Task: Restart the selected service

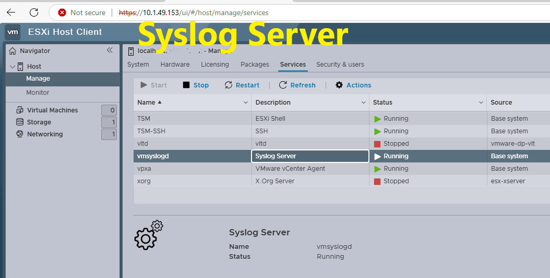Action: coord(242,85)
